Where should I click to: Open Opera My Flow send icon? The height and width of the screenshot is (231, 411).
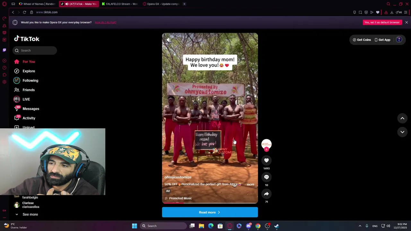(372, 12)
